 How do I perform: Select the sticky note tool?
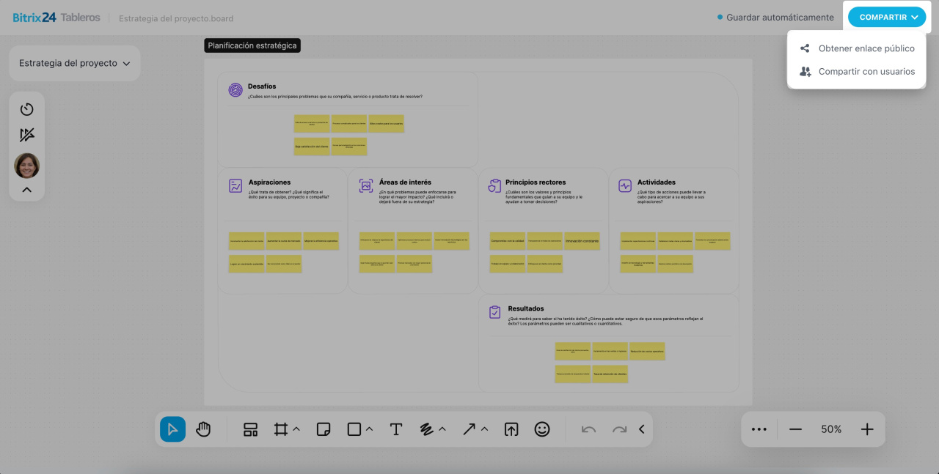323,429
